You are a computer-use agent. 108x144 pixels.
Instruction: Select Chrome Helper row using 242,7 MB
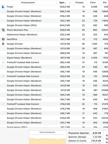coord(54,123)
